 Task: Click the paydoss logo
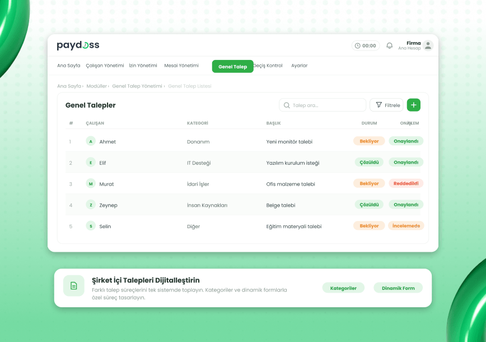point(78,45)
